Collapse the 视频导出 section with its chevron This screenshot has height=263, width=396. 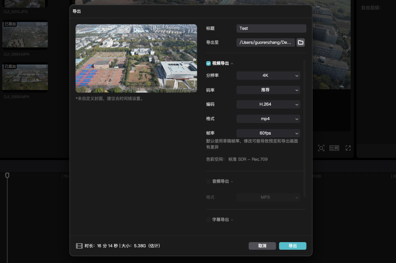tap(232, 63)
